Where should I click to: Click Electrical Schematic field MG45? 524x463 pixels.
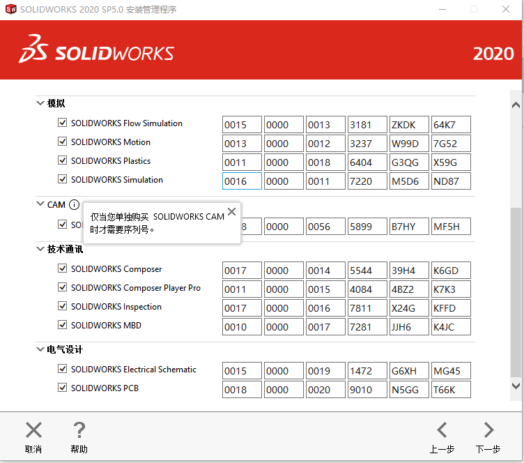(x=451, y=371)
